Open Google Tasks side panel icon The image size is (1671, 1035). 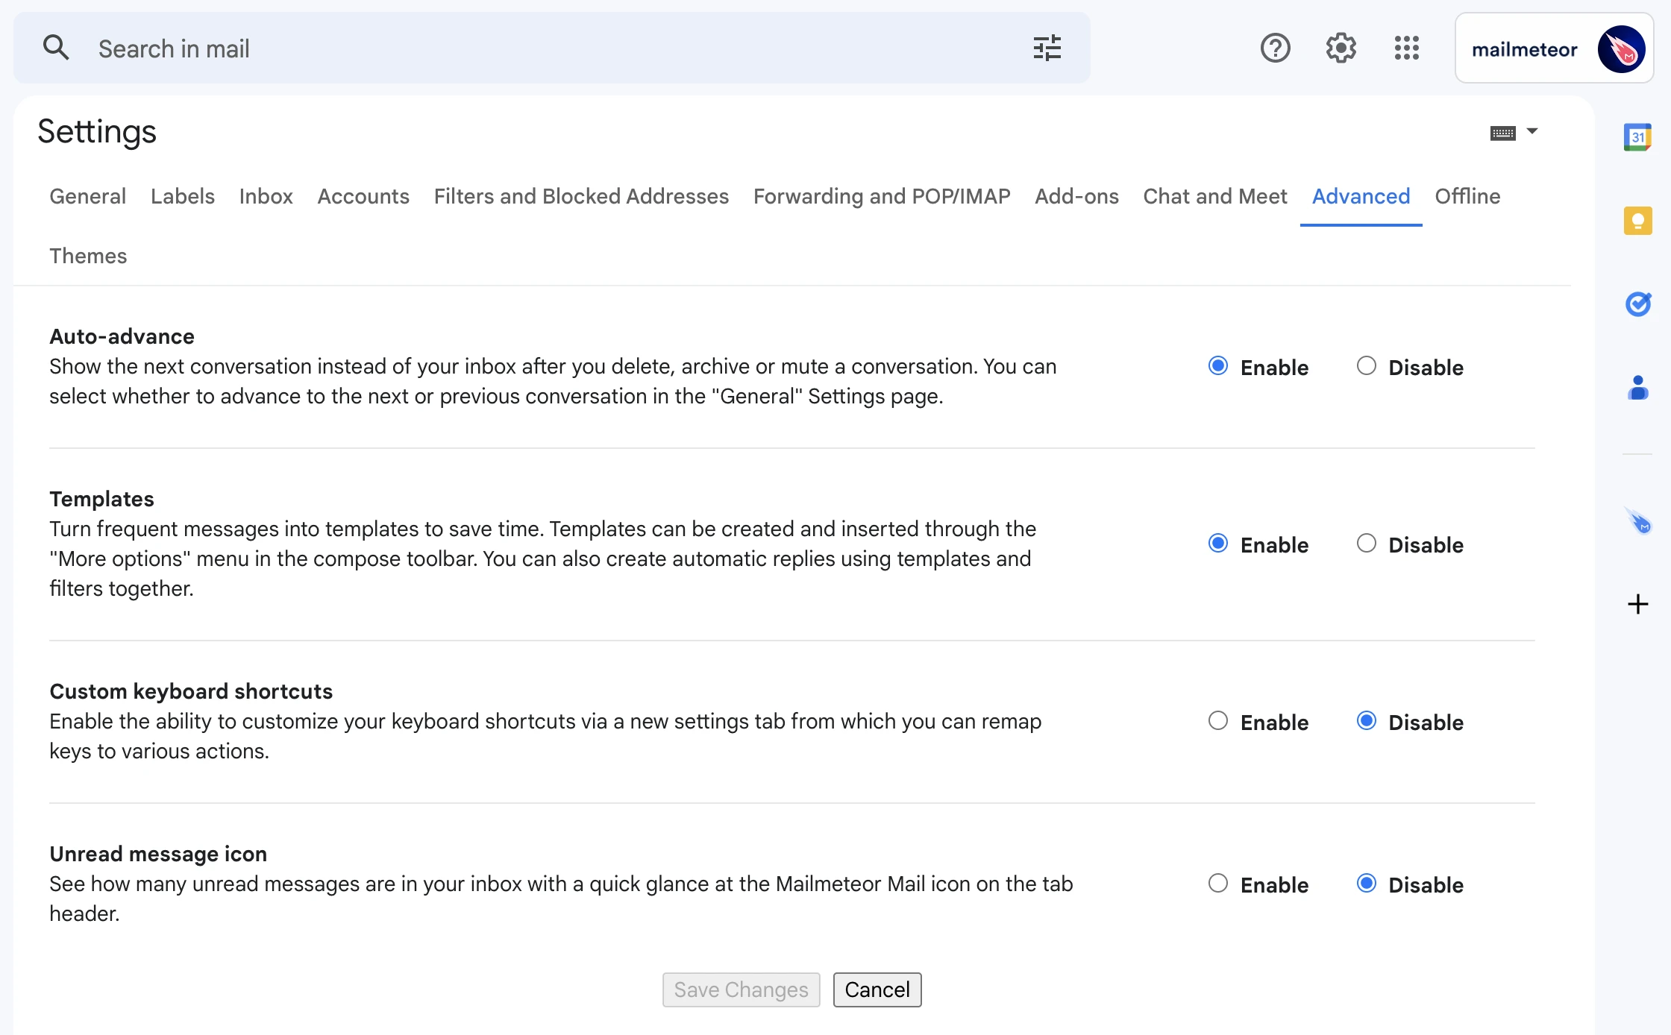(1638, 304)
